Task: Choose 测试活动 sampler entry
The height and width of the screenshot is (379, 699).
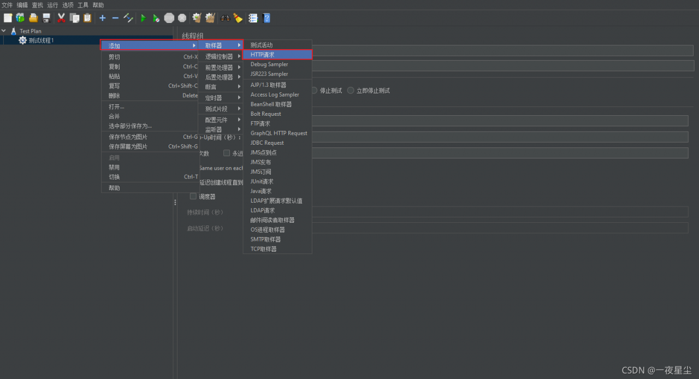Action: [277, 45]
